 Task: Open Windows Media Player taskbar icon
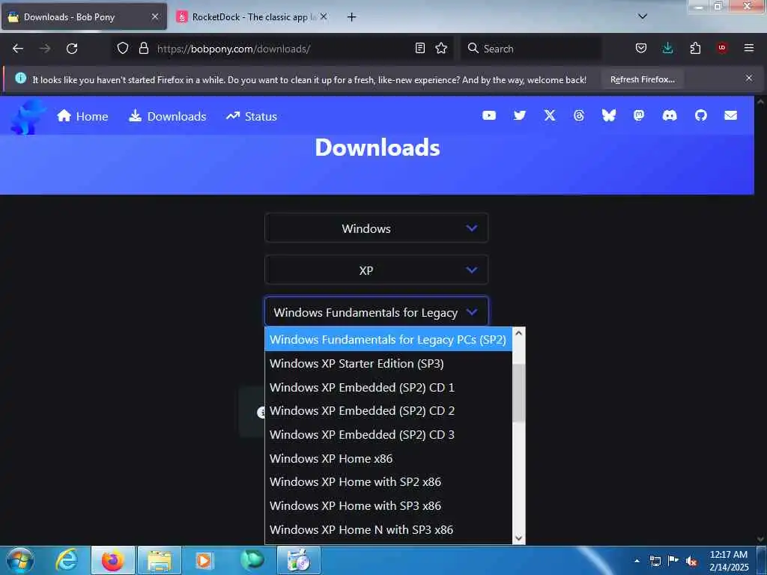point(205,560)
